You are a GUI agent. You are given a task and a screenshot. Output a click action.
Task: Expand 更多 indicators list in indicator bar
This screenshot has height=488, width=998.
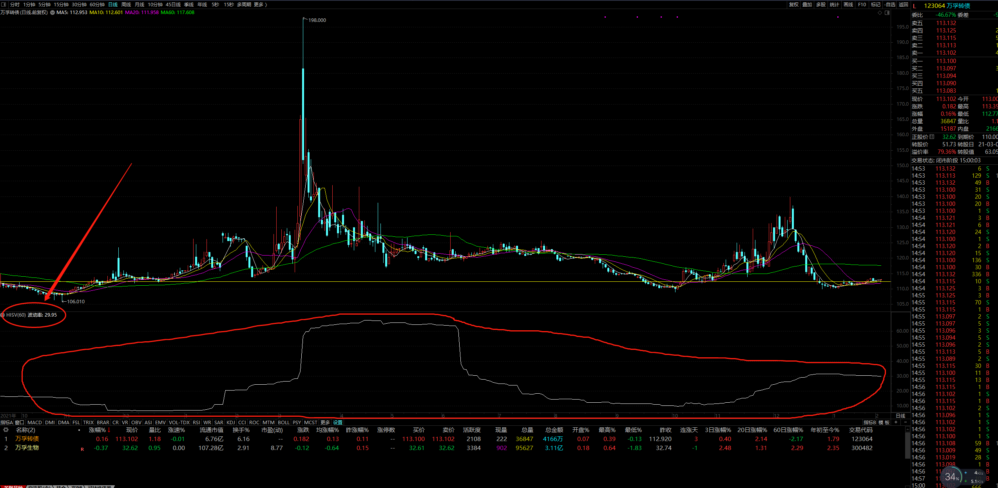point(325,423)
